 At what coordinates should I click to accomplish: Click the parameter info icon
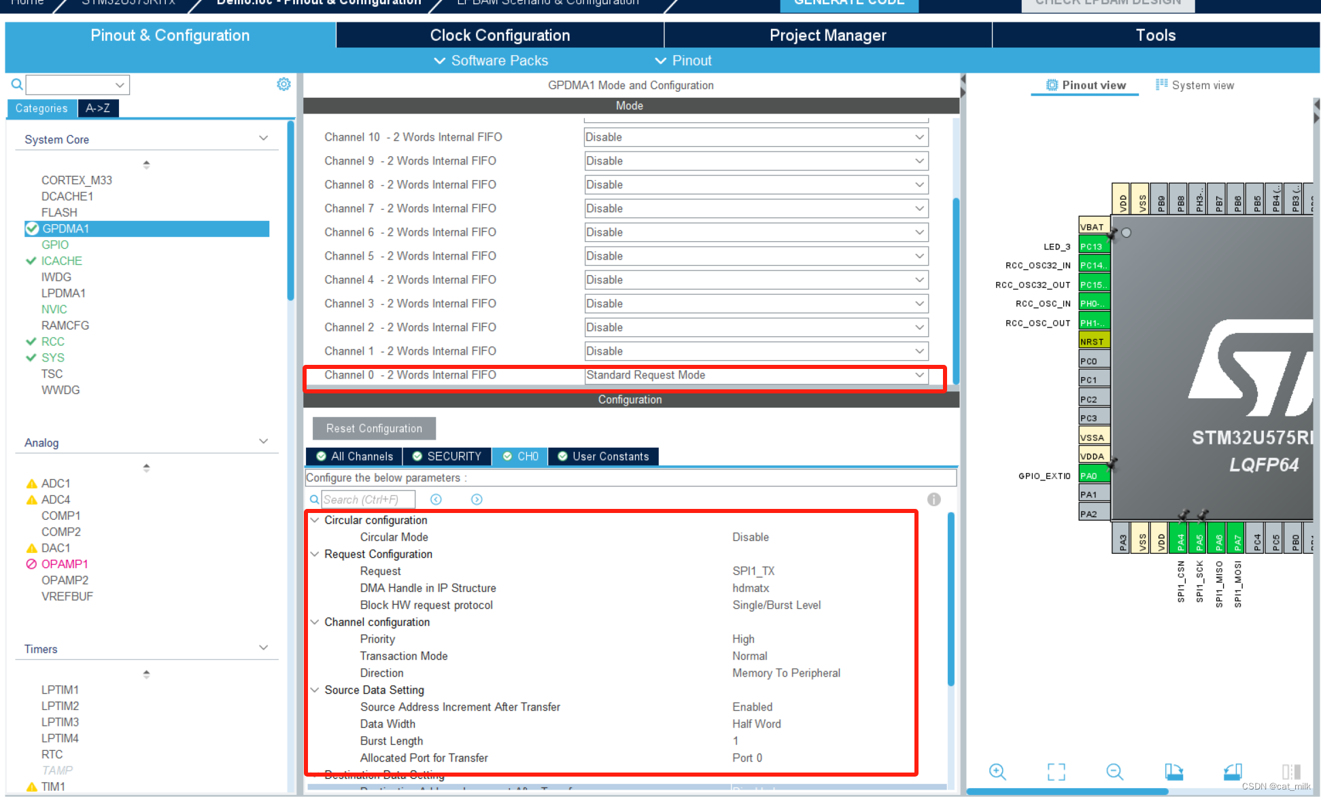934,499
